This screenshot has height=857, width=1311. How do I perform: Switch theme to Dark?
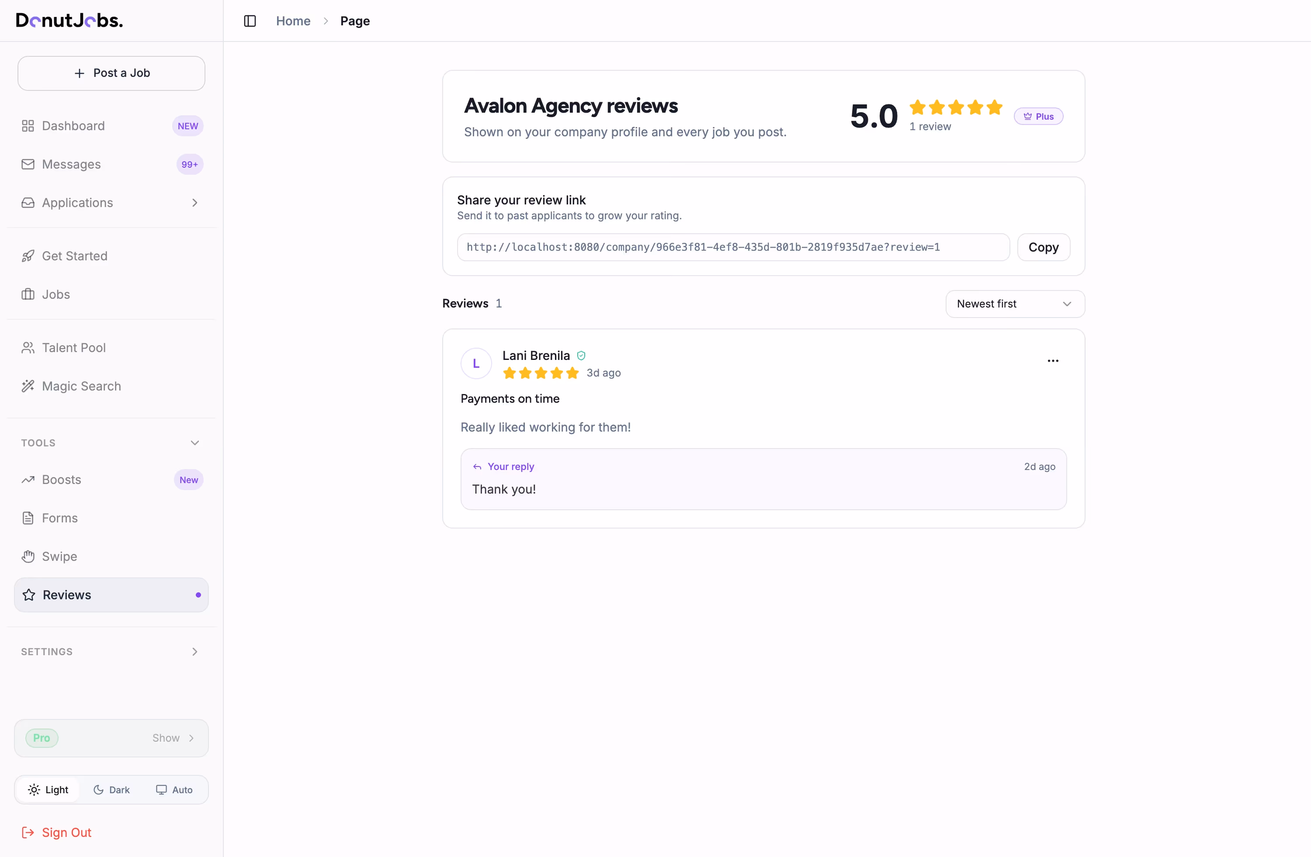pyautogui.click(x=111, y=790)
